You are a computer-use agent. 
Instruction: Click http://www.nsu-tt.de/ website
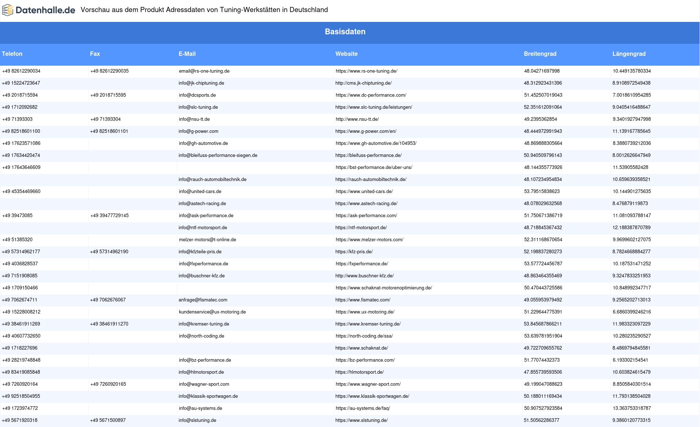[x=357, y=119]
